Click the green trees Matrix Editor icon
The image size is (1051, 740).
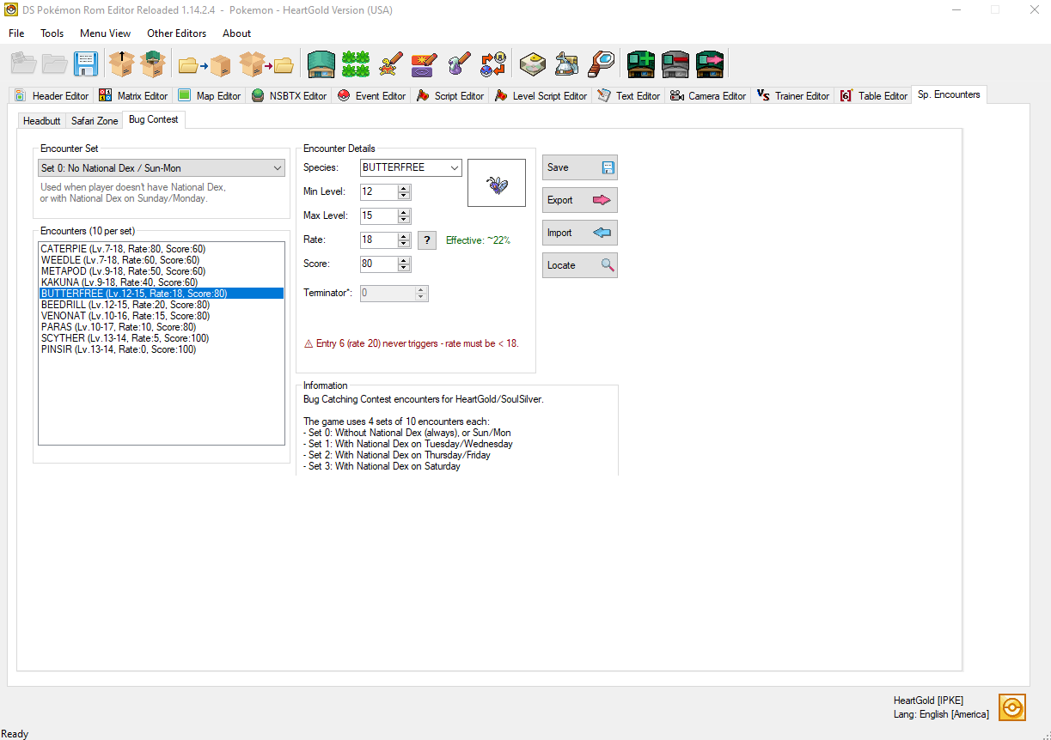click(355, 64)
